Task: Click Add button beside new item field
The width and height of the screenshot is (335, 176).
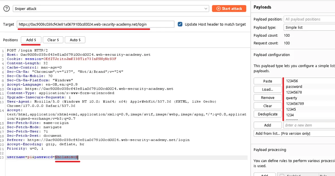Action: pyautogui.click(x=268, y=125)
